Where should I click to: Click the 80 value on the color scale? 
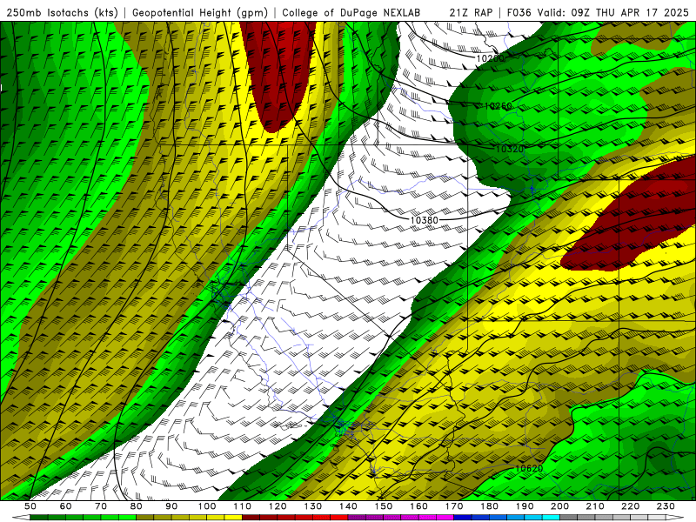click(x=137, y=506)
